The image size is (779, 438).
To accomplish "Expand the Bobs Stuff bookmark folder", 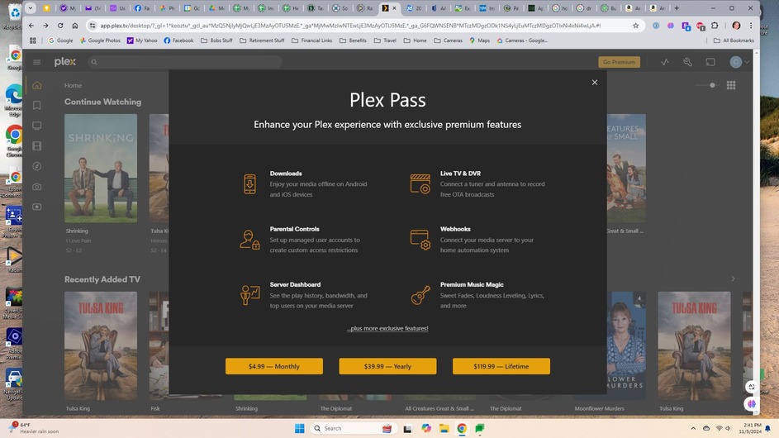I will [216, 40].
